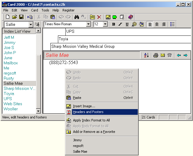
Task: Toggle Italic formatting
Action: tap(120, 24)
